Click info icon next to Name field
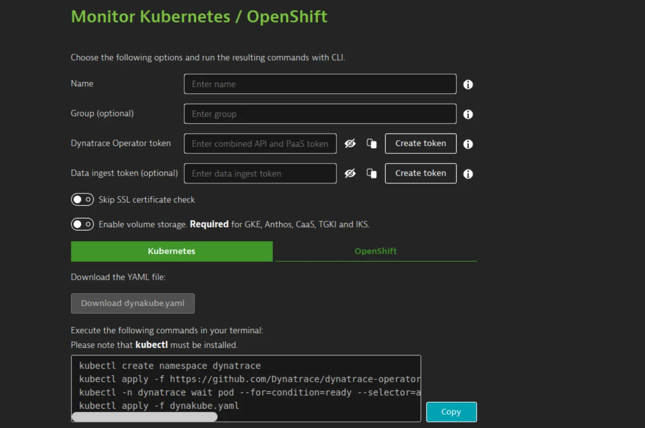This screenshot has width=645, height=428. [468, 84]
